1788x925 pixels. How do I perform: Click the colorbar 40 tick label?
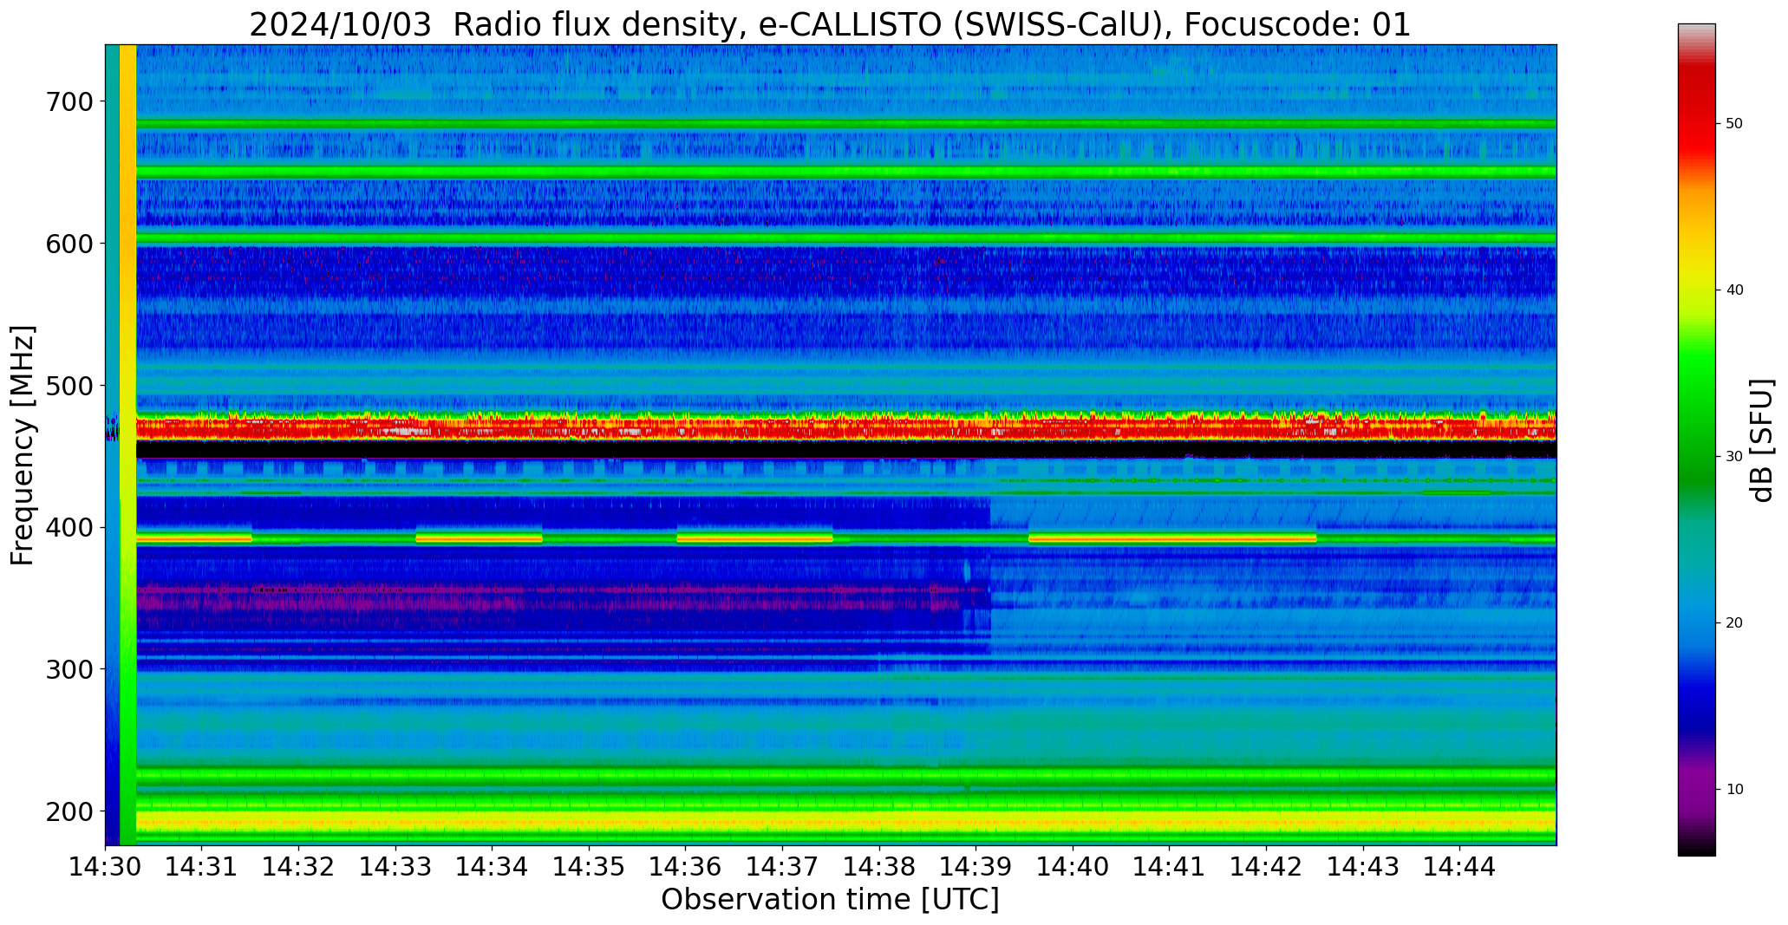[1734, 290]
